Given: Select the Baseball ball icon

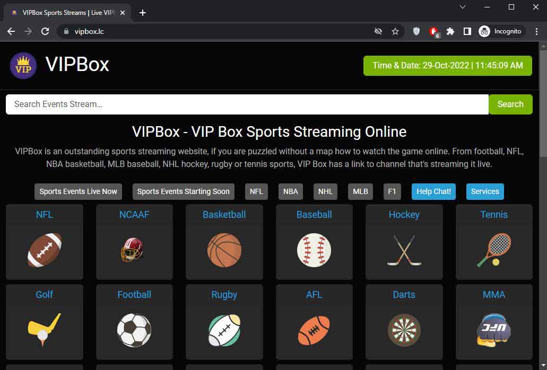Looking at the screenshot, I should coord(314,250).
